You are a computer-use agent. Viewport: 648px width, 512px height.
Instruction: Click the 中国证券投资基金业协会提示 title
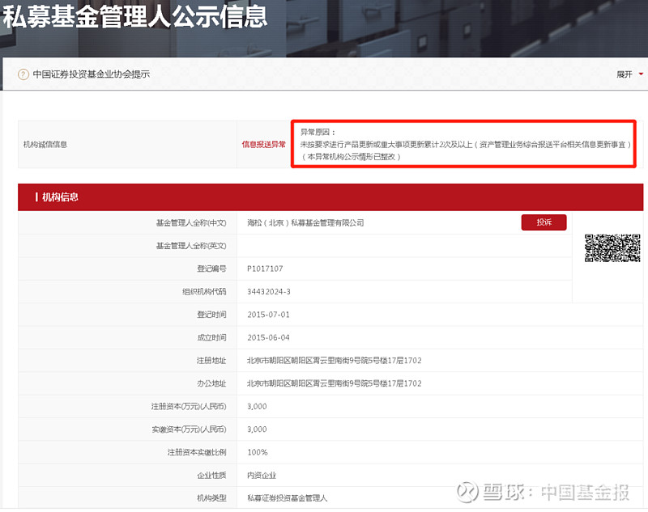point(92,74)
